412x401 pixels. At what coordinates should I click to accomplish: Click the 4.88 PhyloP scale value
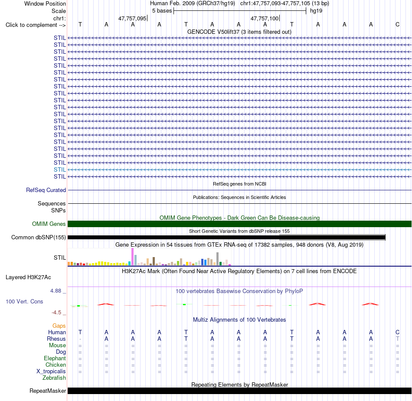tap(56, 291)
